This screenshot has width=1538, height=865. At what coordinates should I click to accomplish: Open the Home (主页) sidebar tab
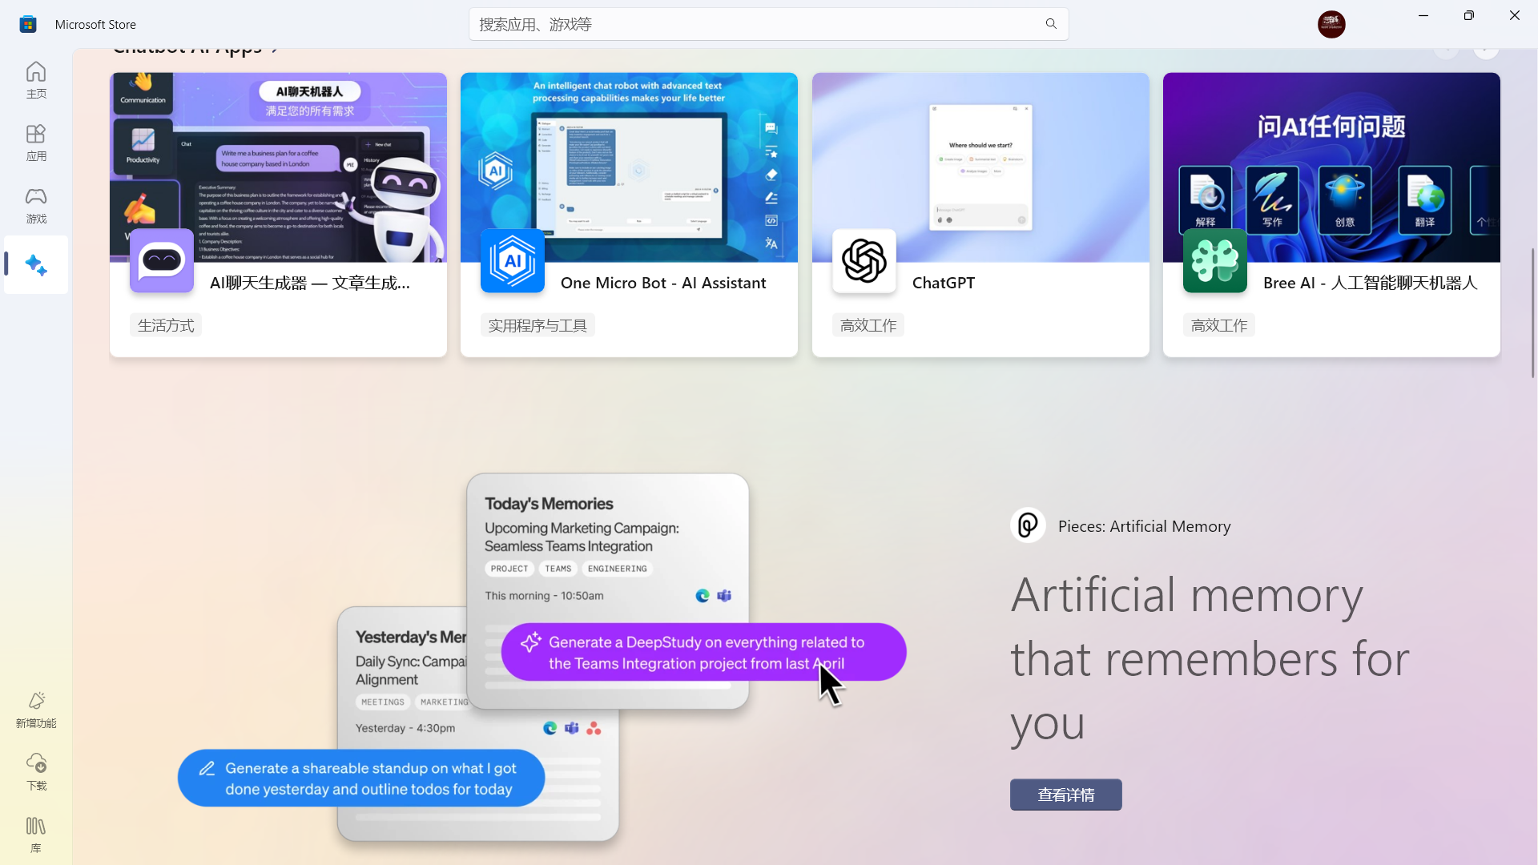tap(36, 80)
